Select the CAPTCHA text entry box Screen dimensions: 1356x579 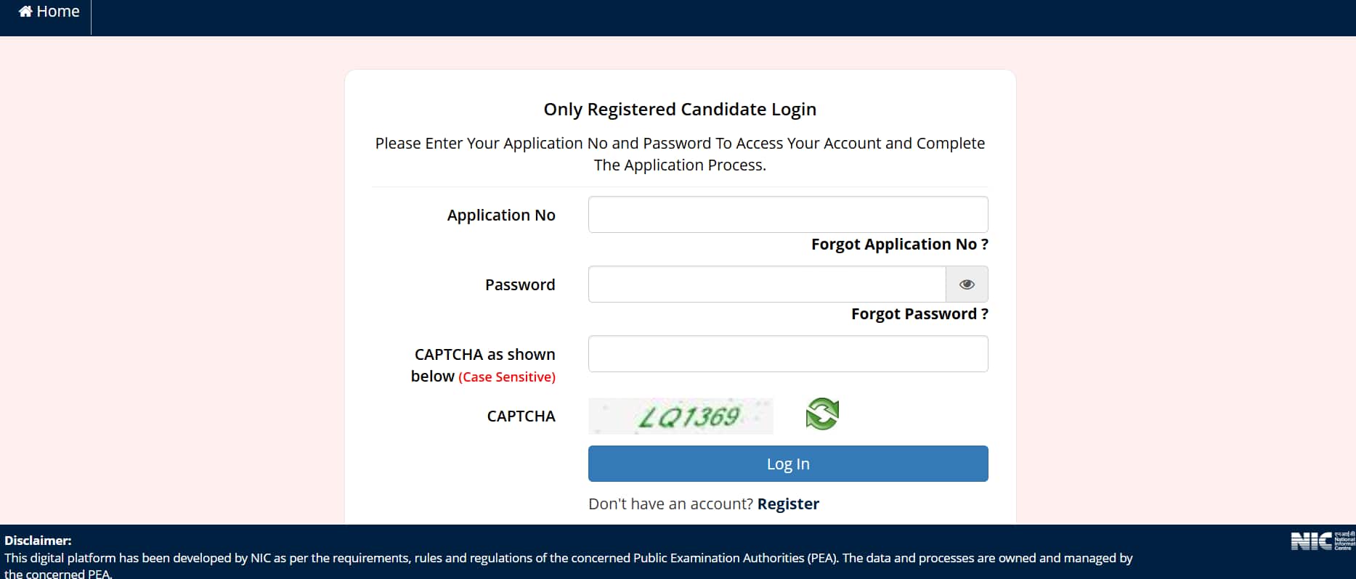pos(787,354)
